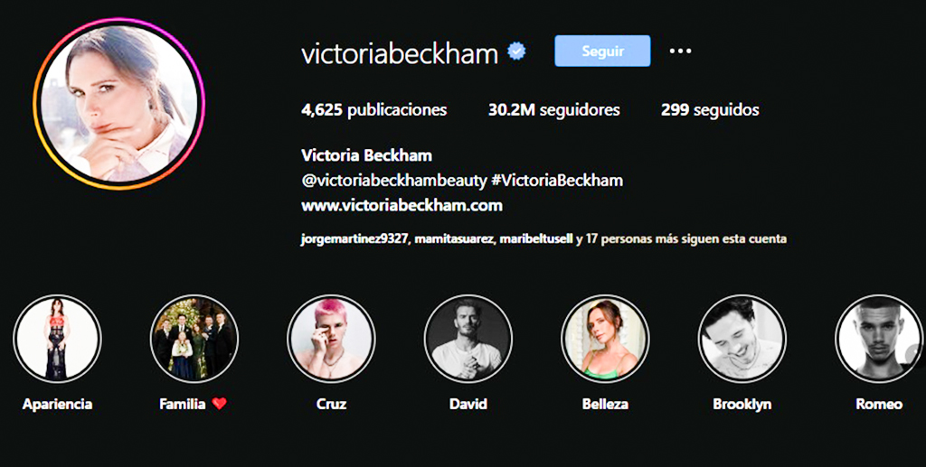926x467 pixels.
Task: Open the #VictoriaBeckham hashtag
Action: coord(557,181)
